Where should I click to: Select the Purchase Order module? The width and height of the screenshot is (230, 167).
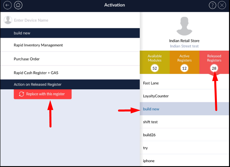27,59
